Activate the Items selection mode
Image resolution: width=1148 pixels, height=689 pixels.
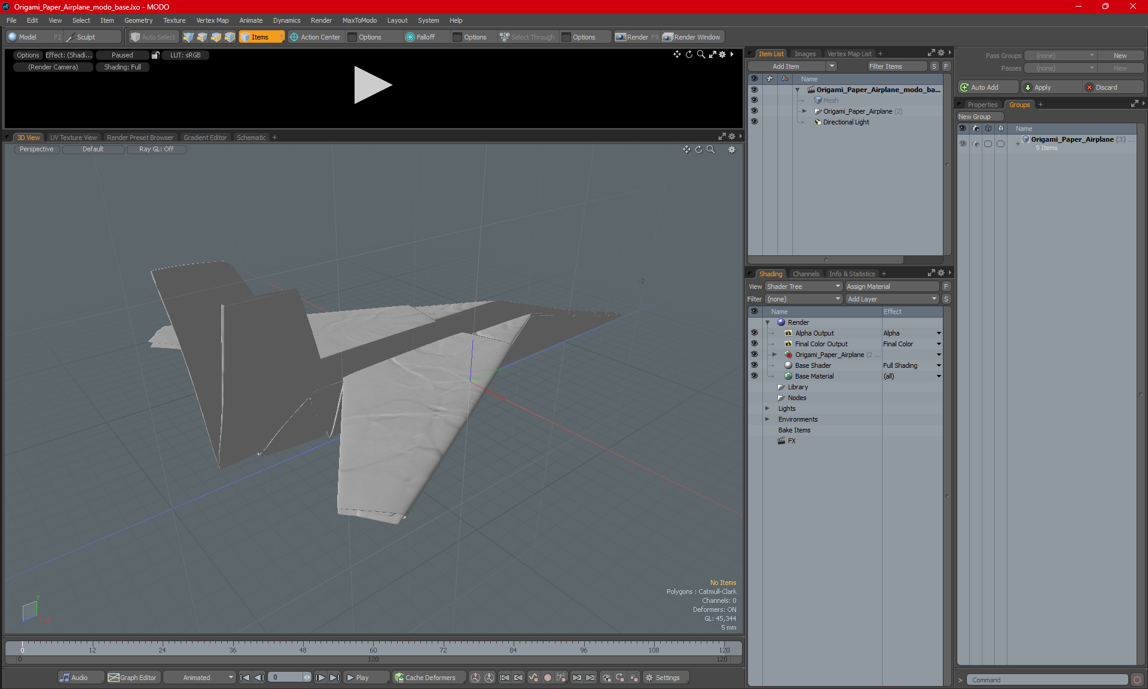pyautogui.click(x=261, y=37)
